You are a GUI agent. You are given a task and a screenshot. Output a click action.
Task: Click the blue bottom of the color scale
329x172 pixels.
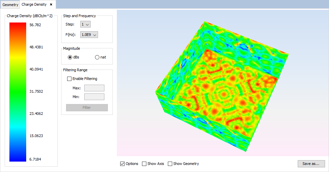pos(18,158)
